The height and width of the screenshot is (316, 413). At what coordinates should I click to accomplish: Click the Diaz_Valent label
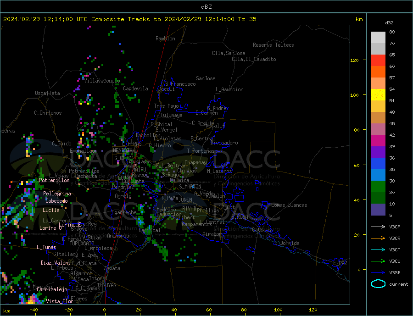pos(56,262)
